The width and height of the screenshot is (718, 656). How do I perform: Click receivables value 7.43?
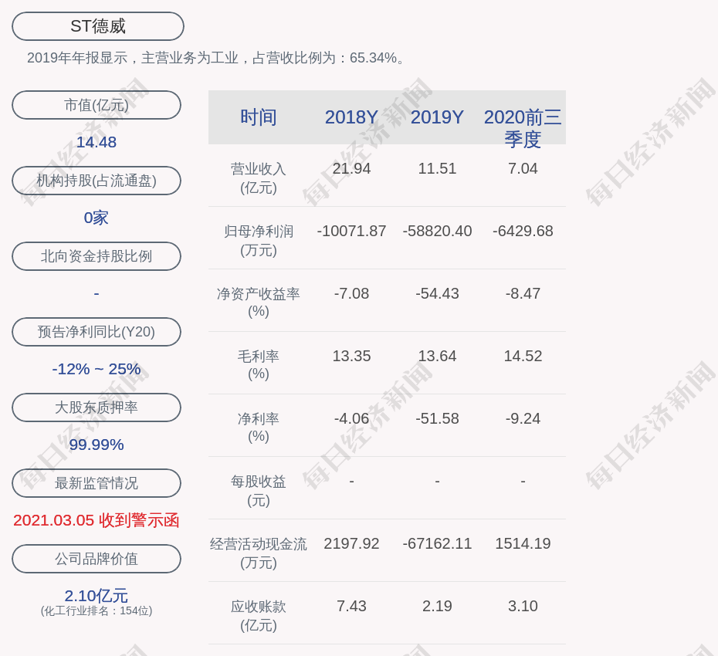(352, 607)
